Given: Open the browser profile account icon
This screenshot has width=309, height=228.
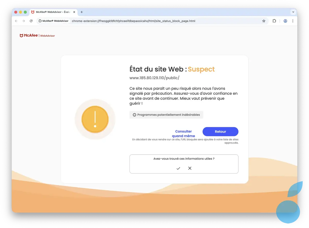Looking at the screenshot, I should (285, 21).
